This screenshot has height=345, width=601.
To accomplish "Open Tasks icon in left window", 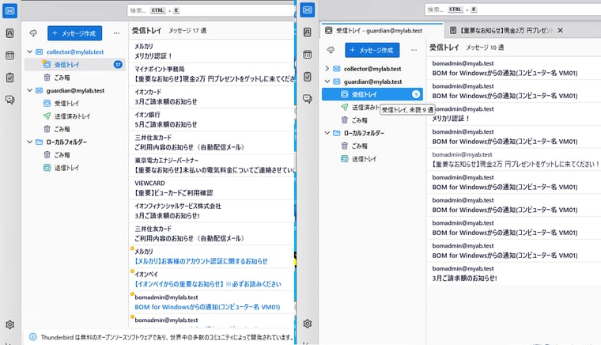I will pyautogui.click(x=10, y=78).
